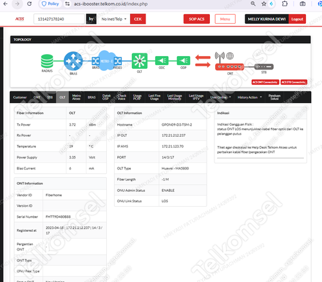
Task: Switch to the STB tab
Action: 50,97
